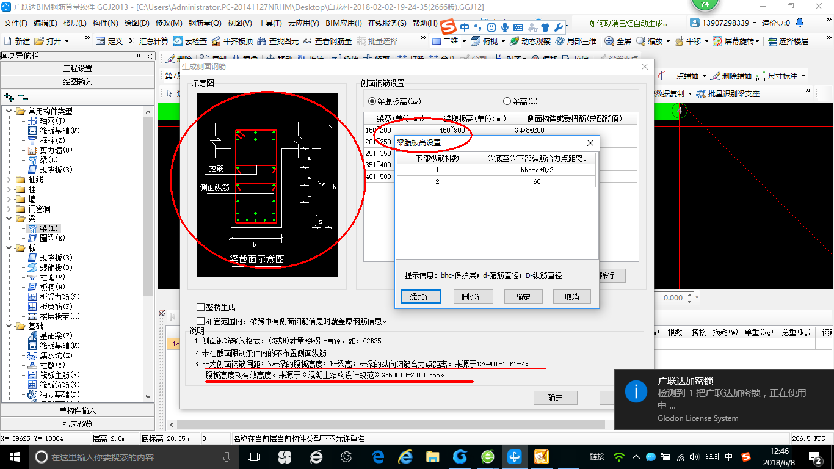834x469 pixels.
Task: Open the BIM应用(I) menu
Action: (343, 23)
